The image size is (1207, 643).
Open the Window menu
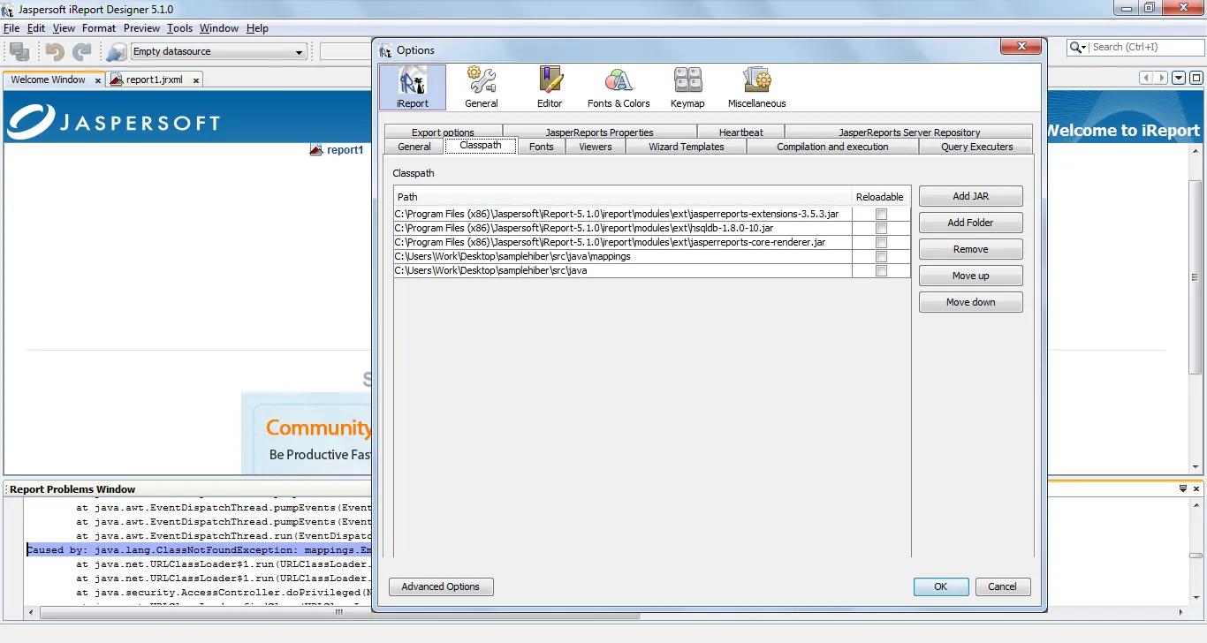[x=219, y=28]
